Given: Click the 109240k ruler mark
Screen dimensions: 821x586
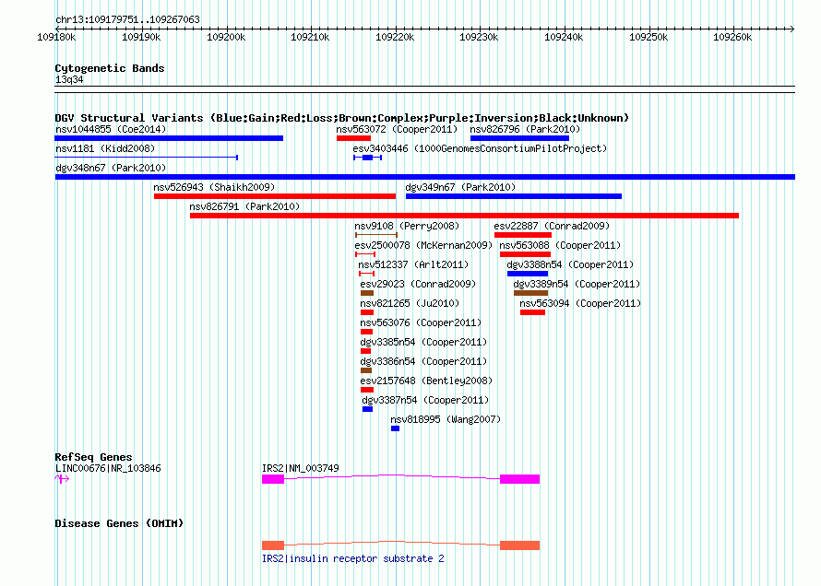Looking at the screenshot, I should 564,37.
